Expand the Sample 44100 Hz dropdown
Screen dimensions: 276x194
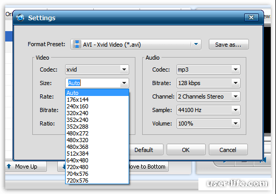tap(236, 110)
